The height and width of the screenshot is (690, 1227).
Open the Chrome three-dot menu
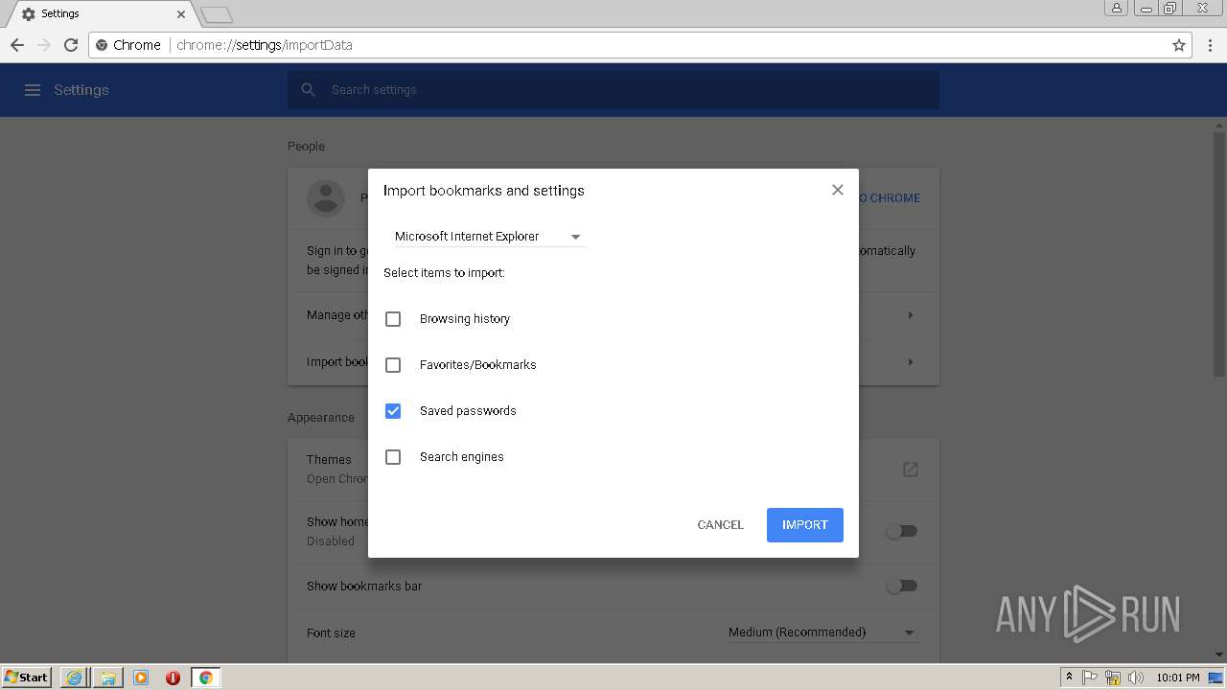pos(1211,45)
